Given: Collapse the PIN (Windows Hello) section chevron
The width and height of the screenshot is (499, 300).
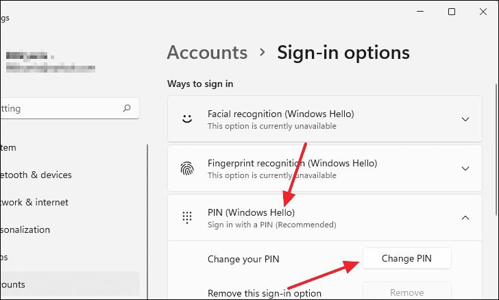Looking at the screenshot, I should (x=465, y=218).
